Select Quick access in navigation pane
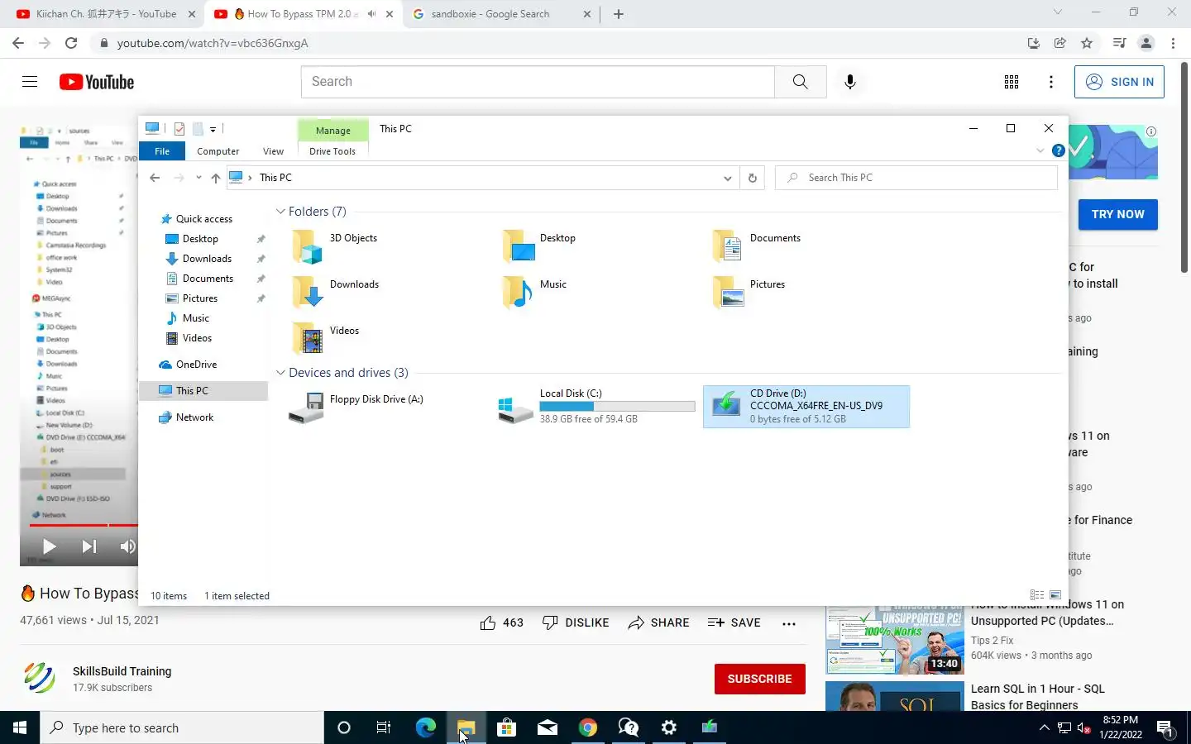1191x744 pixels. 203,219
